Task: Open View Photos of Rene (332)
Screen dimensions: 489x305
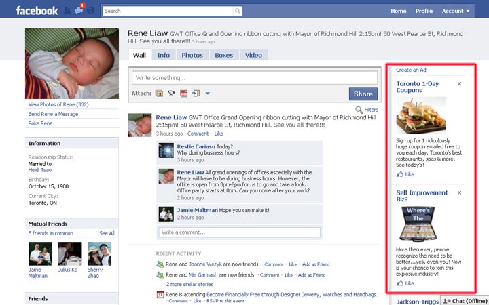Action: click(58, 104)
